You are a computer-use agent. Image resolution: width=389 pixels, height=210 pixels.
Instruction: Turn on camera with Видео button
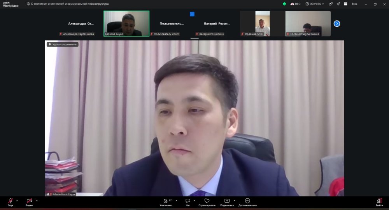(x=29, y=202)
